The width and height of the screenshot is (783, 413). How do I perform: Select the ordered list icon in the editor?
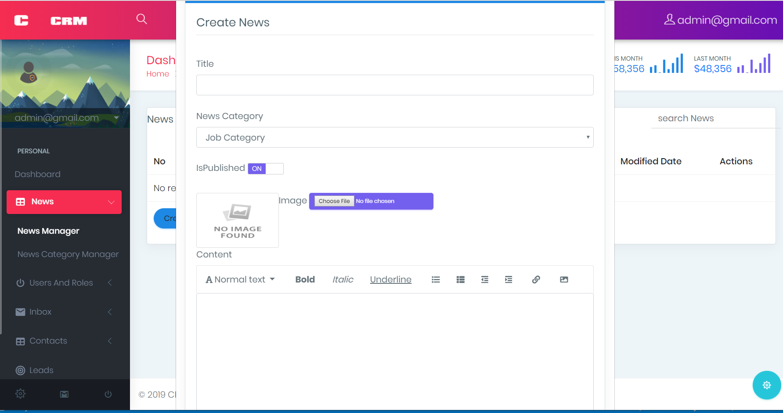[x=460, y=279]
